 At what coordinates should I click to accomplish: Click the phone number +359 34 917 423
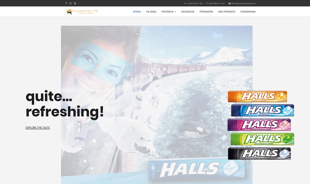[194, 3]
